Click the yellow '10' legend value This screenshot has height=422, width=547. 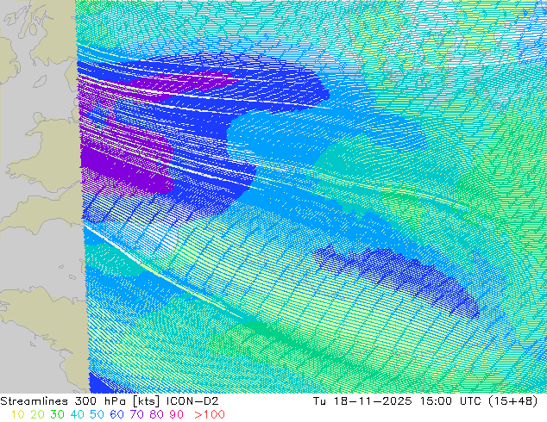[17, 414]
